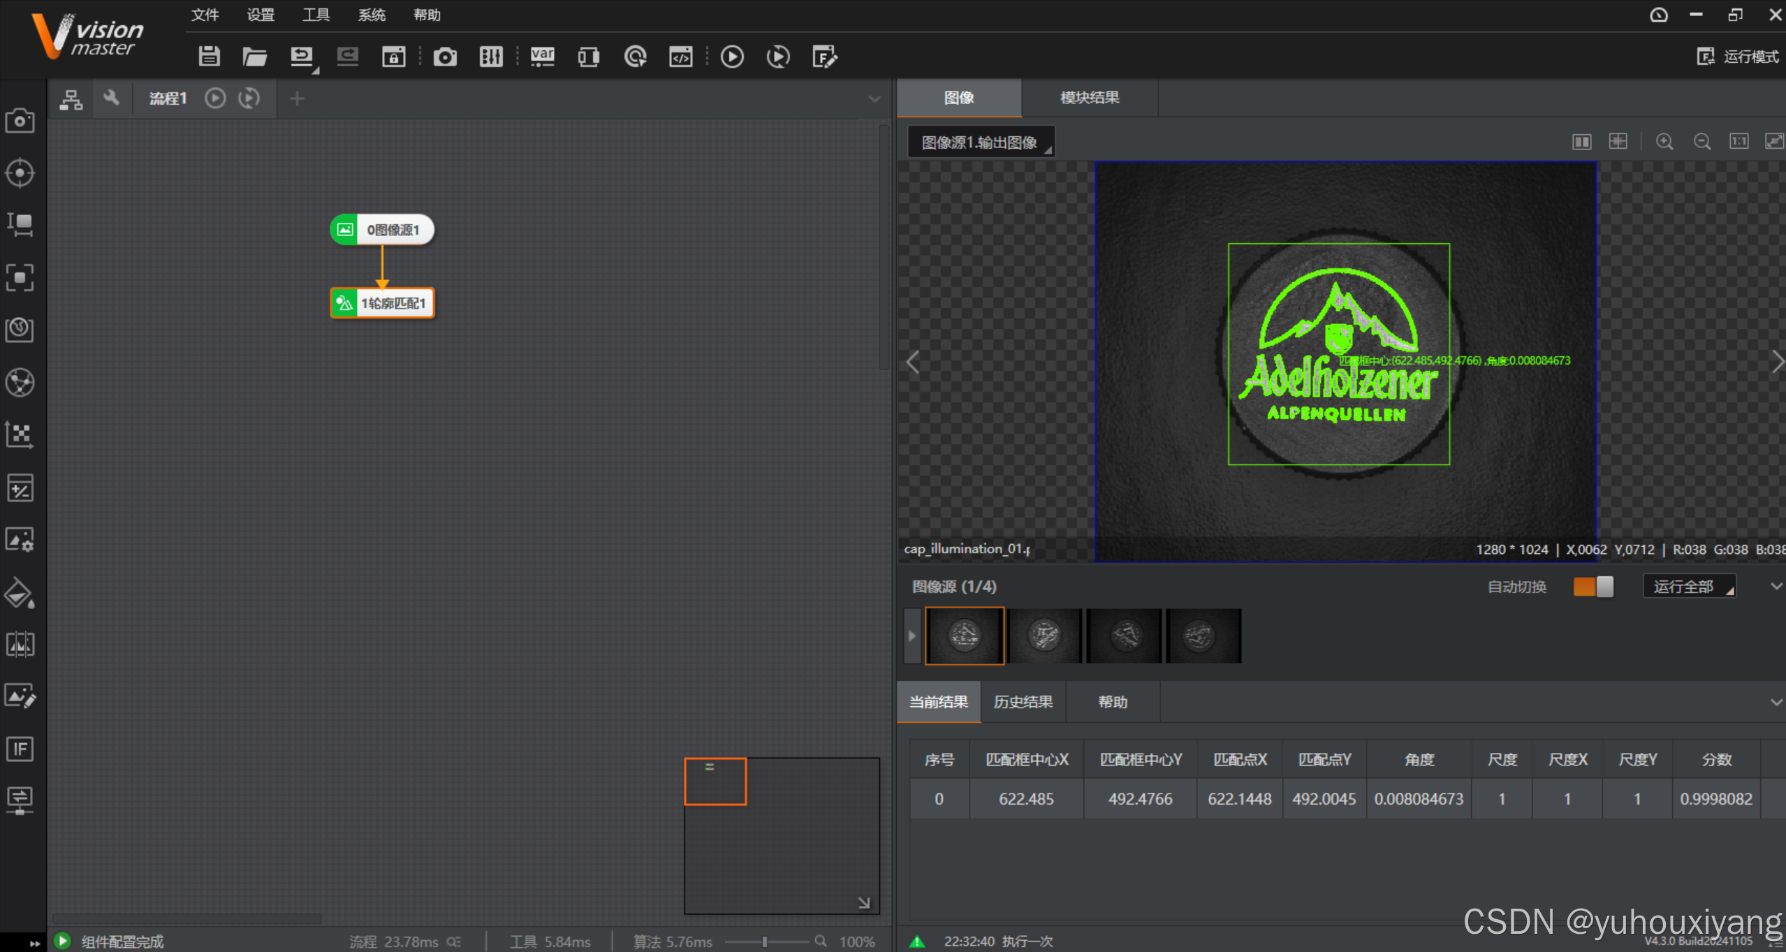Run once using the toolbar play button
Screen dimensions: 1786x952
pyautogui.click(x=732, y=57)
